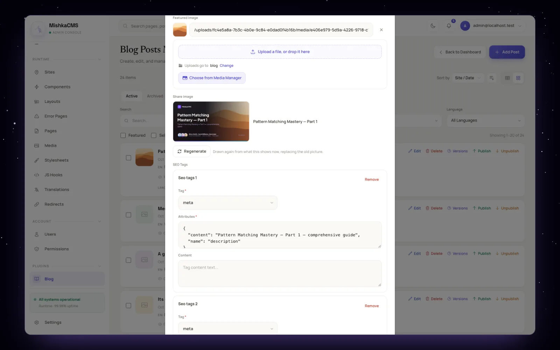The image size is (560, 350).
Task: Click the Upload a file drop zone
Action: [280, 52]
